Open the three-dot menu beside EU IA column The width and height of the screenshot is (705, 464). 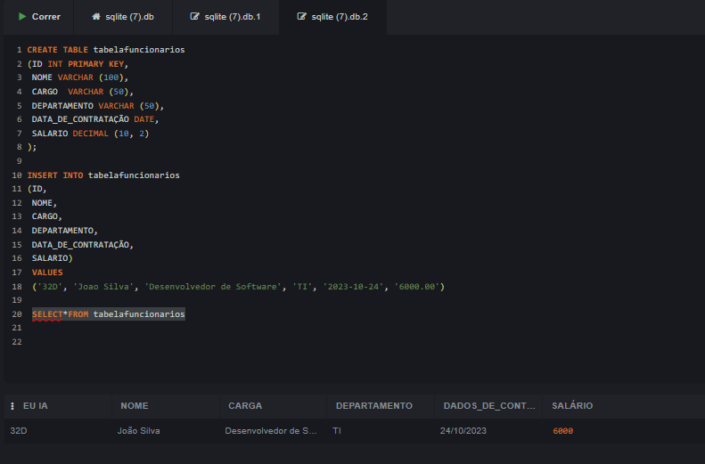point(12,406)
